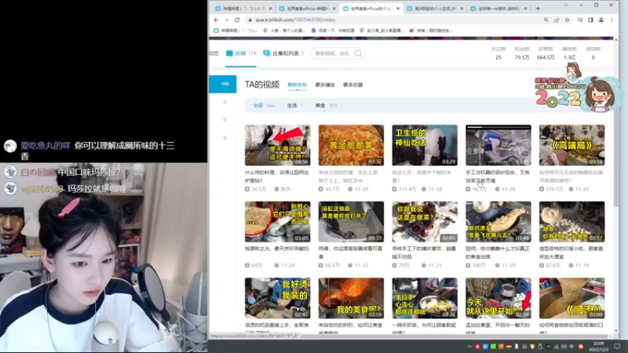The height and width of the screenshot is (353, 628).
Task: Open Chrome's three-dot menu
Action: point(612,20)
